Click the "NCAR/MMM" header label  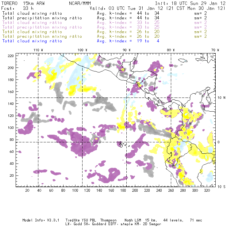(x=80, y=3)
